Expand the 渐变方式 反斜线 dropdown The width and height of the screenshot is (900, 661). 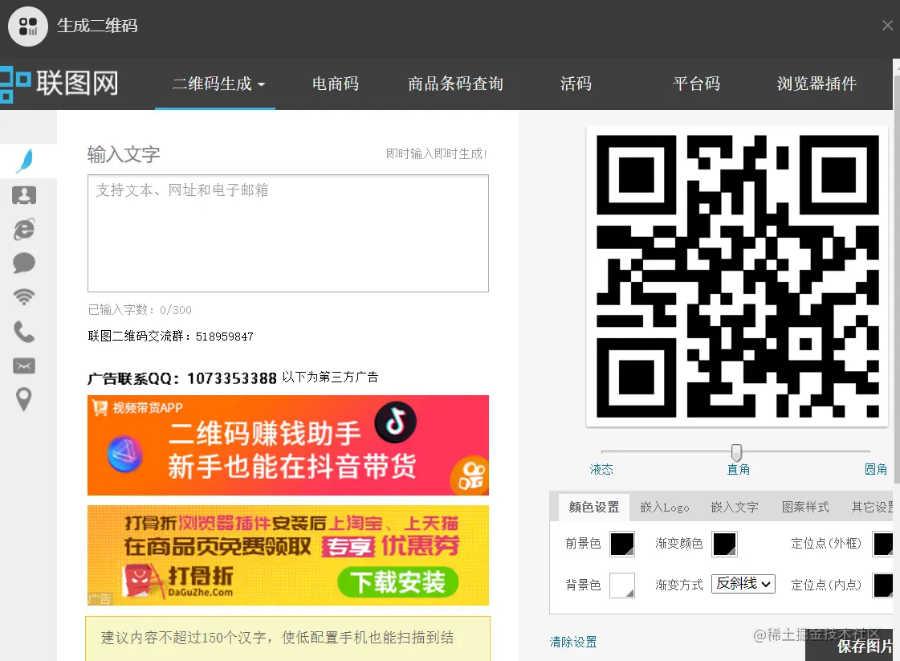tap(743, 583)
